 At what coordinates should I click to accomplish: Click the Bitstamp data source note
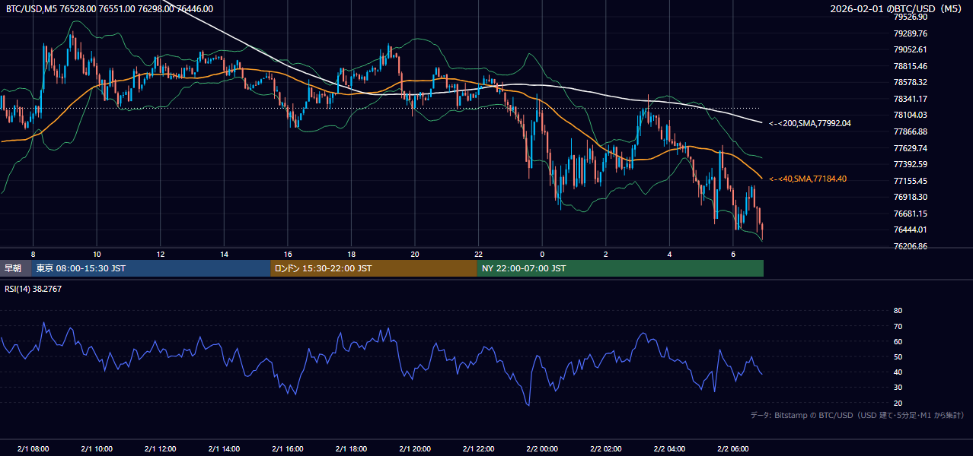point(857,416)
